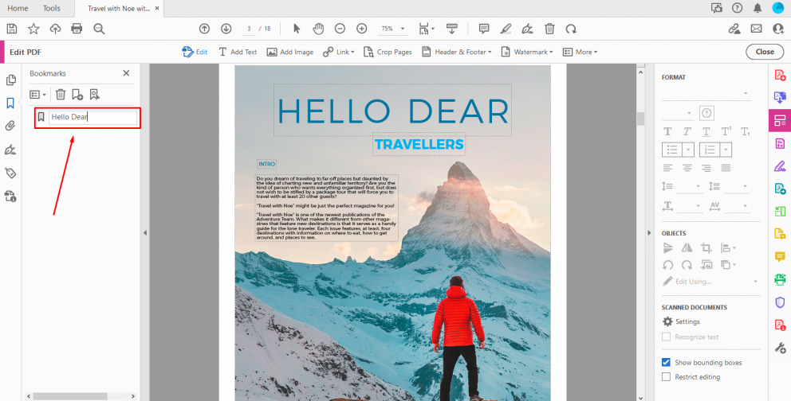Open Fill & Sign tool in right rail

(780, 166)
